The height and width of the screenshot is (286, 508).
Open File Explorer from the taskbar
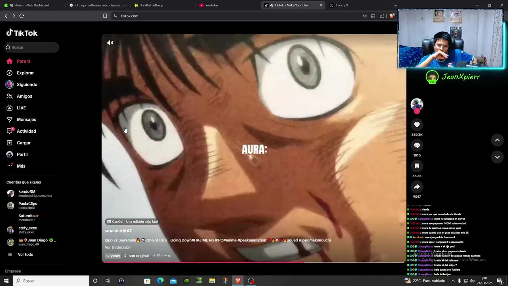tap(212, 281)
